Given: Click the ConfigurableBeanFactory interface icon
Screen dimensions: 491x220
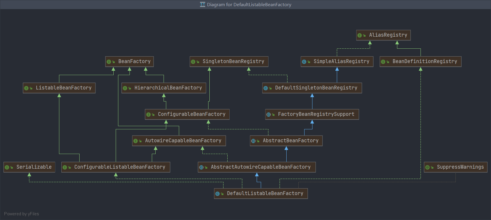Looking at the screenshot, I should [x=148, y=115].
